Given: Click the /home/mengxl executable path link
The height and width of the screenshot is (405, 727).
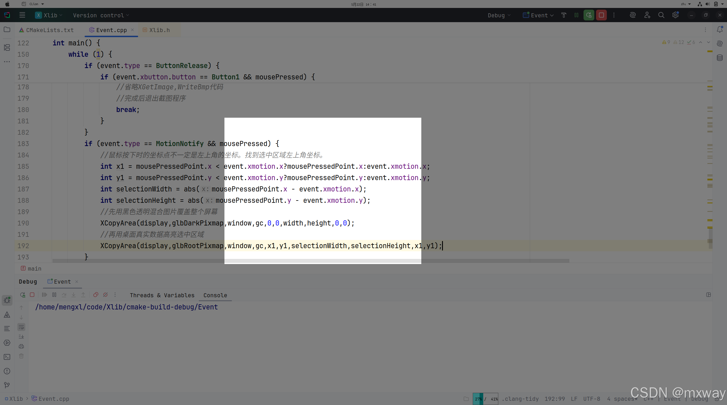Looking at the screenshot, I should coord(126,307).
